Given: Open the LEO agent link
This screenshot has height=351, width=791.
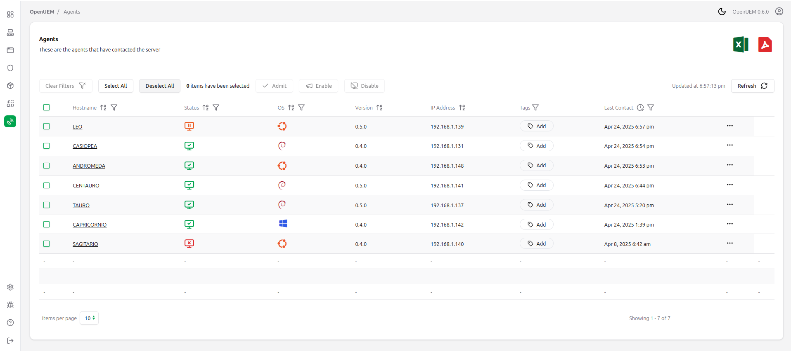Looking at the screenshot, I should tap(78, 126).
